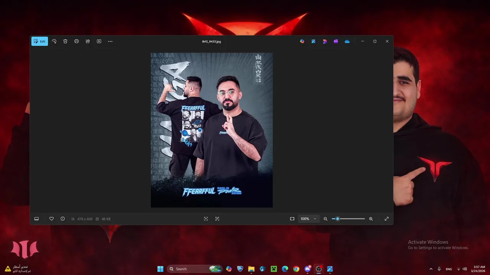Click the zoom slider handle
The height and width of the screenshot is (275, 490).
click(338, 219)
